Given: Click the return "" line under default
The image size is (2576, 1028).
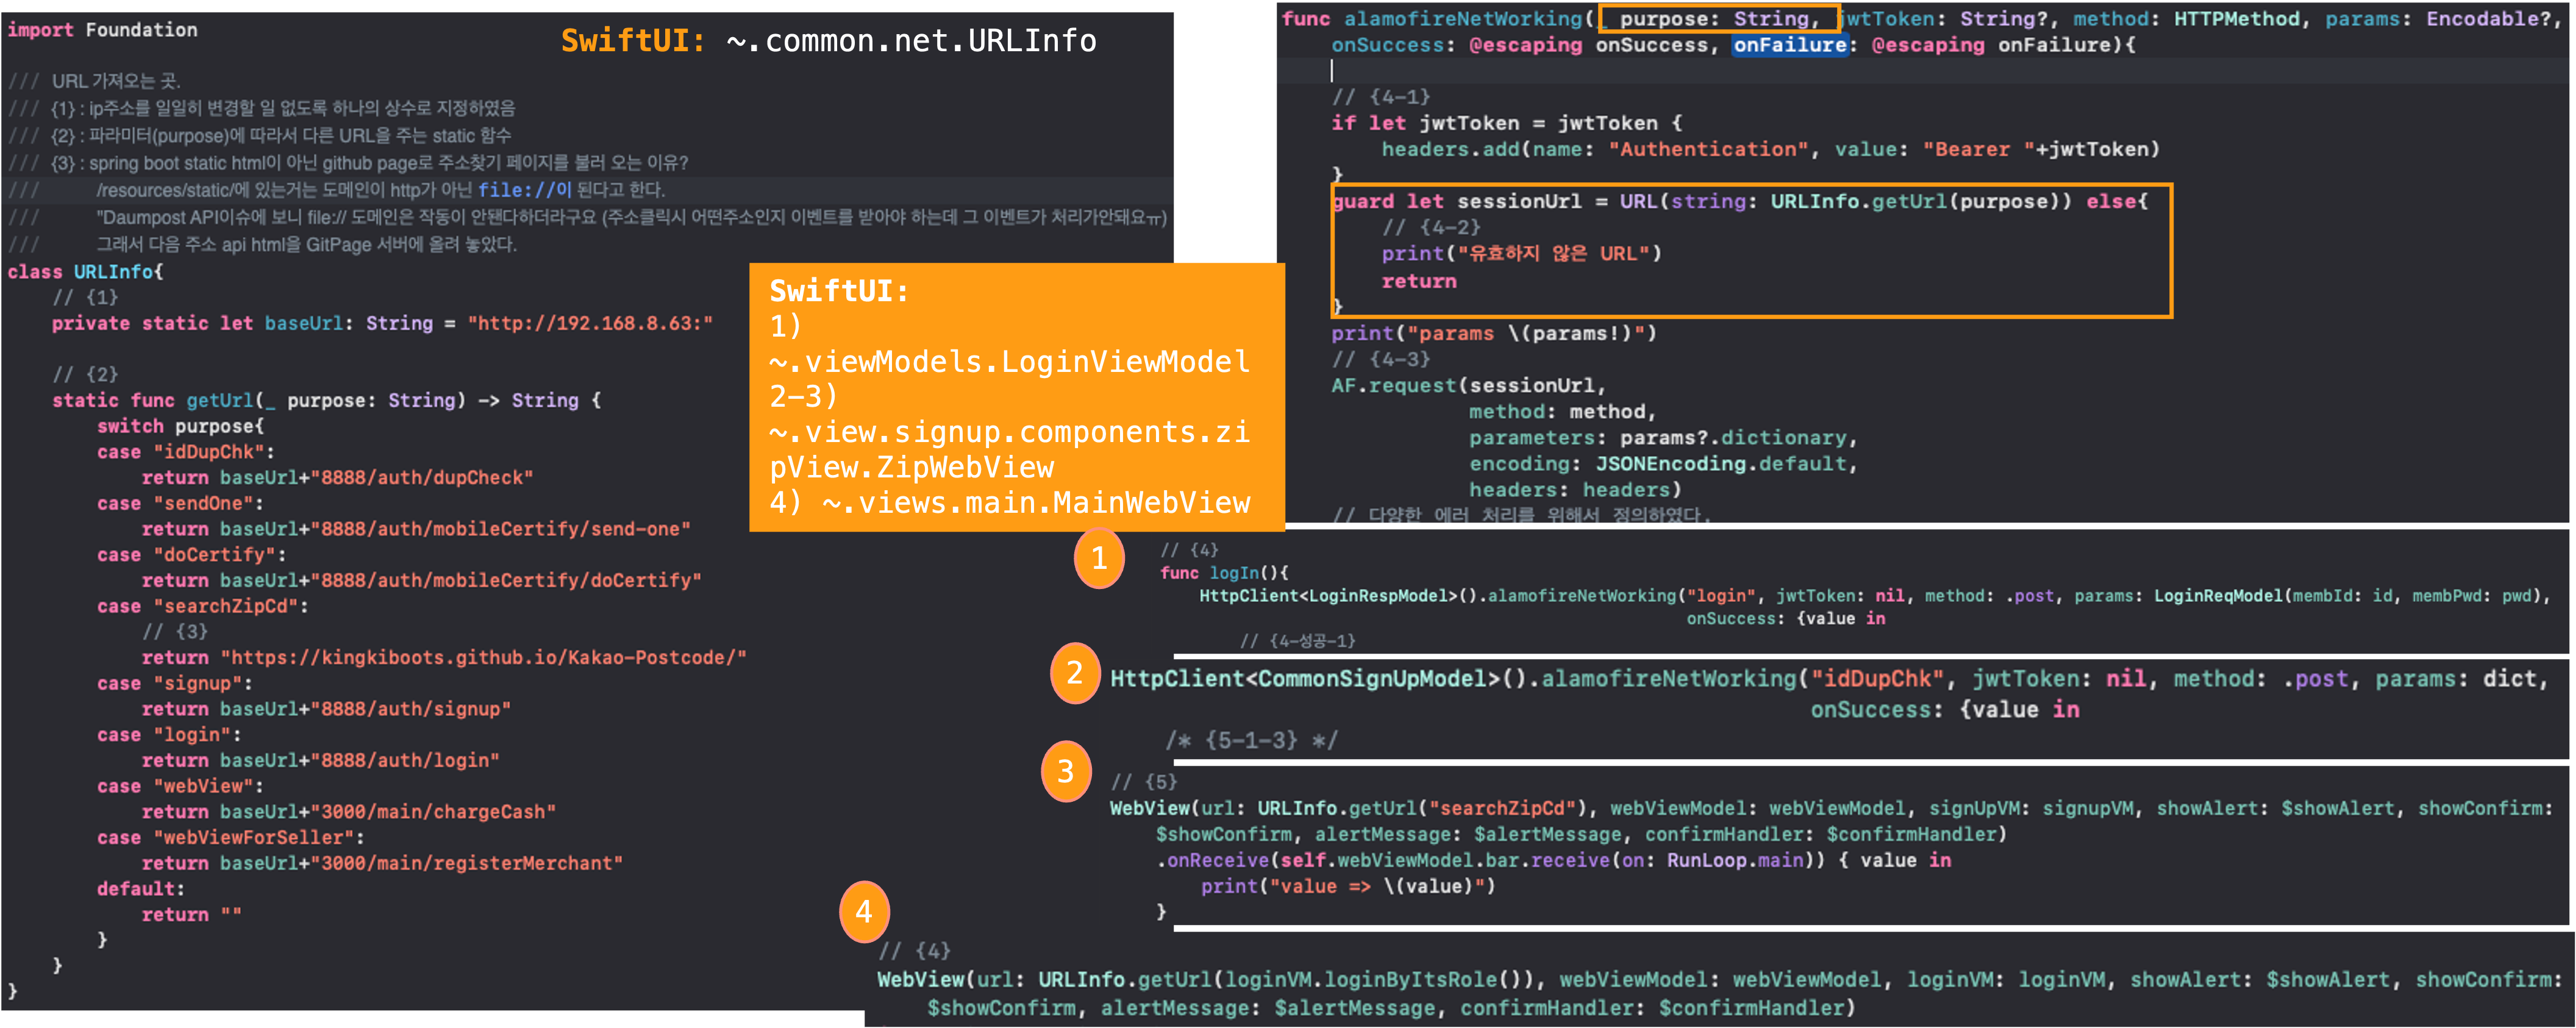Looking at the screenshot, I should click(x=191, y=915).
